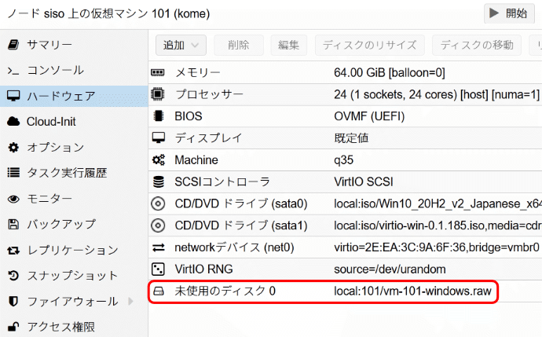Open the サマリー tab

[x=49, y=44]
